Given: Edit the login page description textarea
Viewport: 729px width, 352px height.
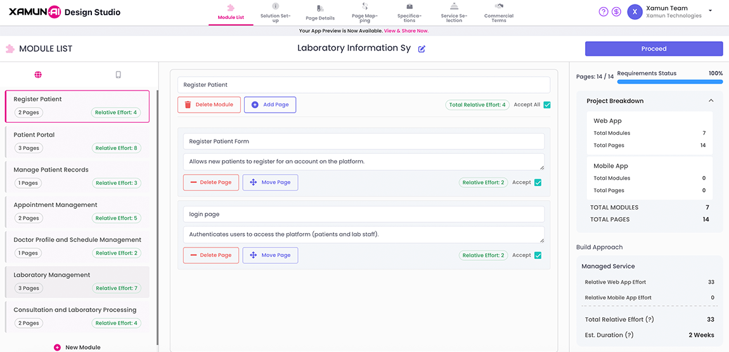Looking at the screenshot, I should (364, 234).
